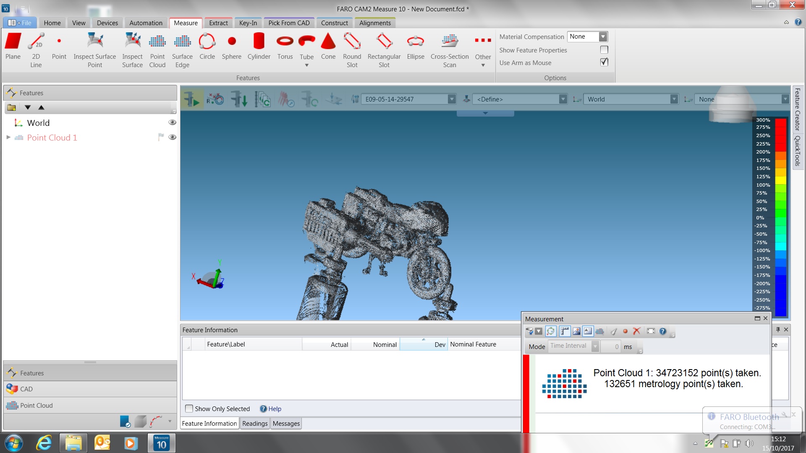Click the time interval ms input field

610,346
